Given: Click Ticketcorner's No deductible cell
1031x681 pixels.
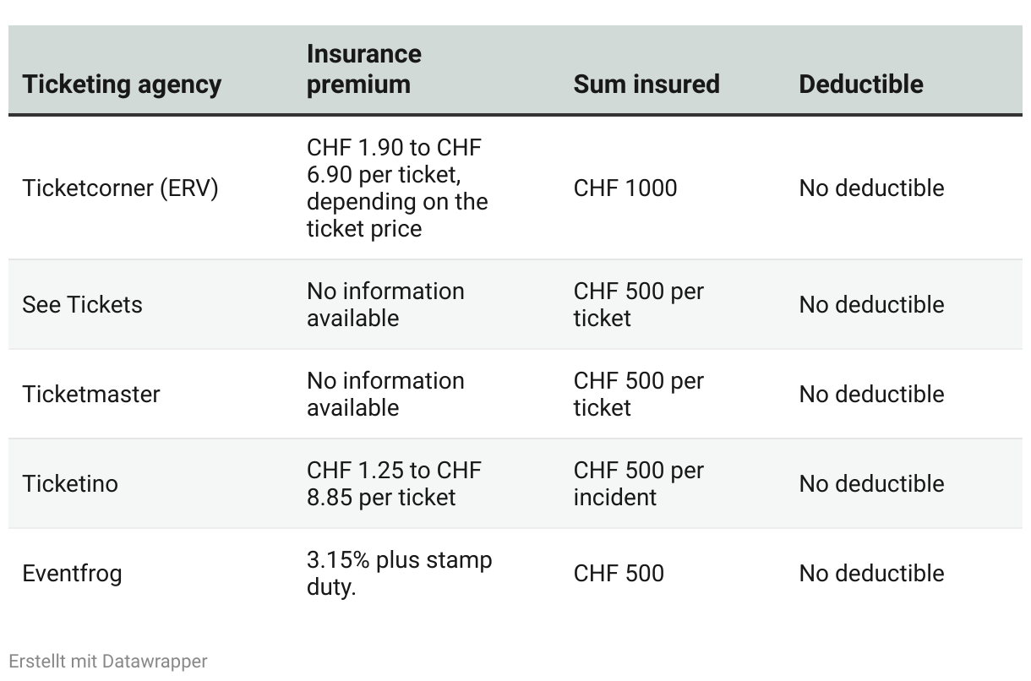Looking at the screenshot, I should point(871,188).
